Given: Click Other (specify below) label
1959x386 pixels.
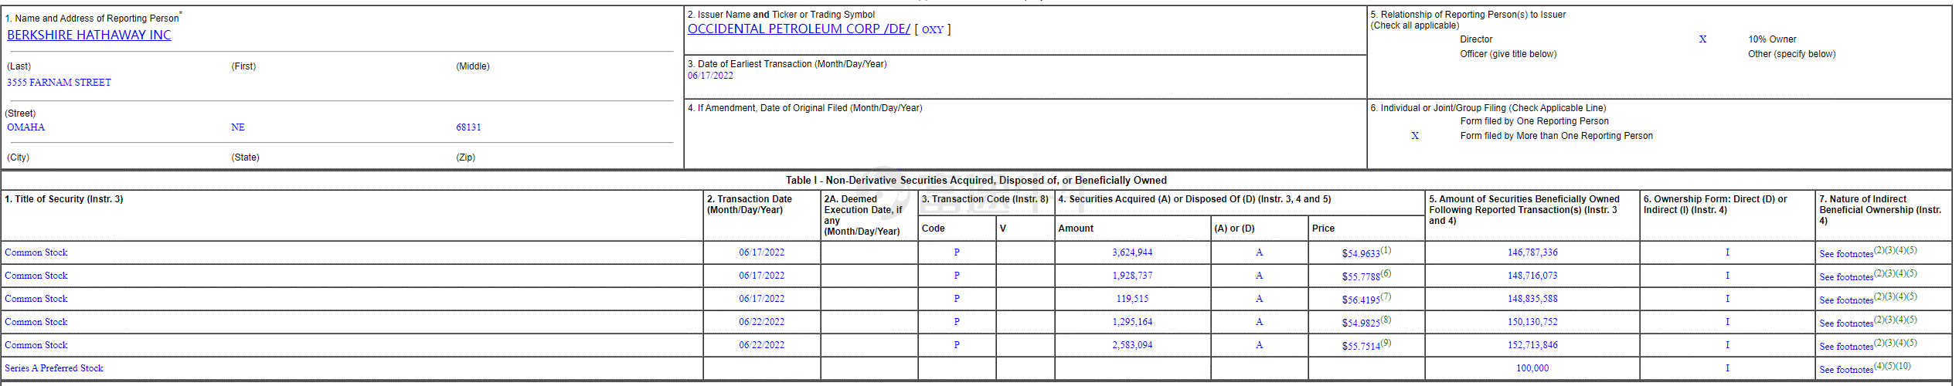Looking at the screenshot, I should [1791, 54].
